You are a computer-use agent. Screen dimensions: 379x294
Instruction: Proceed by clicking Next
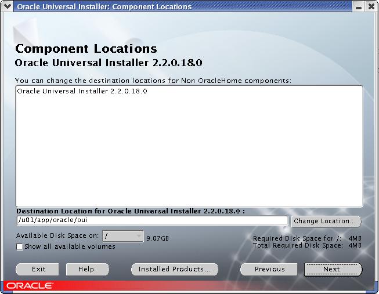(x=332, y=269)
